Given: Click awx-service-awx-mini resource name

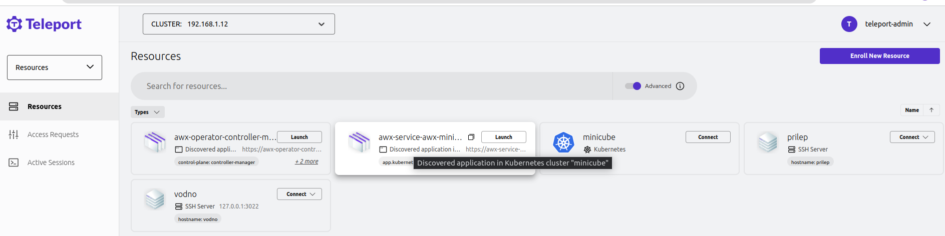Looking at the screenshot, I should point(420,137).
